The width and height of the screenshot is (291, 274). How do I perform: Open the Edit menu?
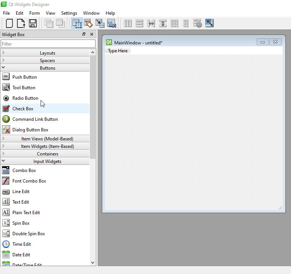(20, 13)
